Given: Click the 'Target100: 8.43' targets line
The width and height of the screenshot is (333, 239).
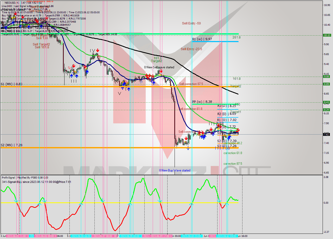Looking at the screenshot, I should pos(59,34).
